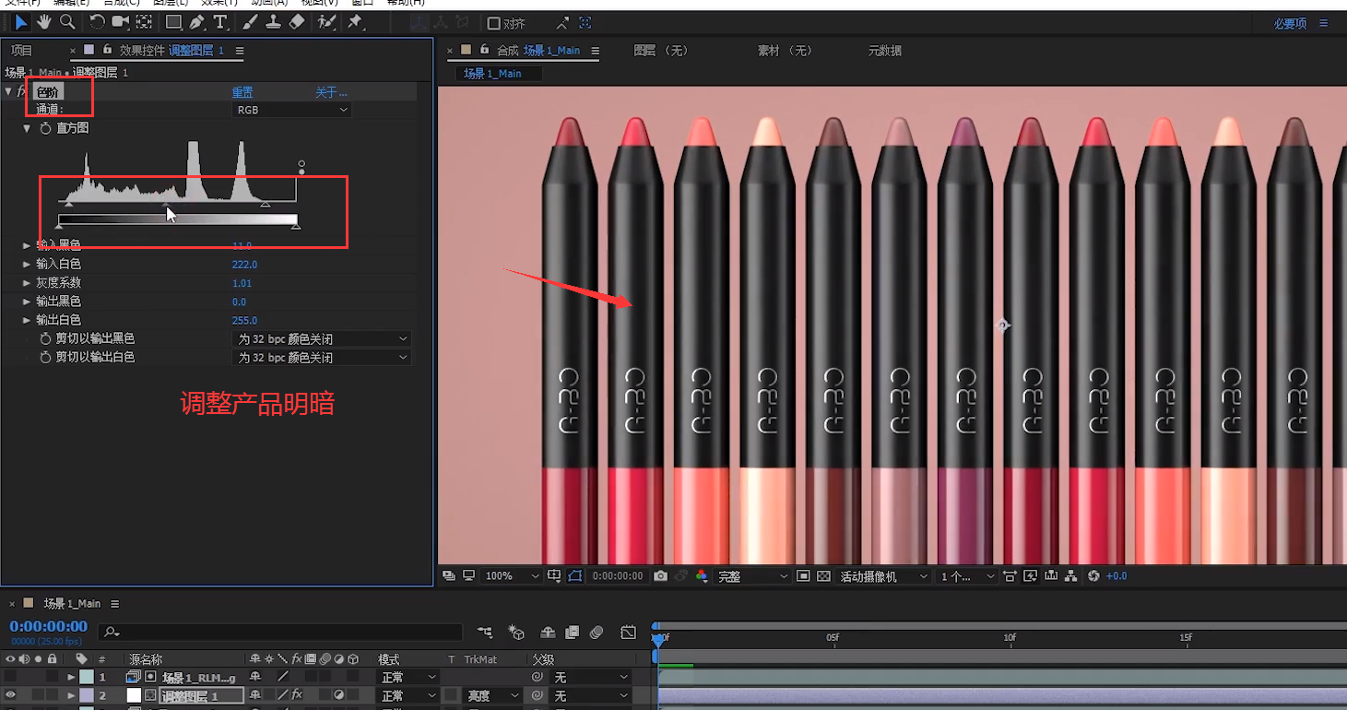
Task: Click 重置 to reset the Levels effect
Action: (242, 92)
